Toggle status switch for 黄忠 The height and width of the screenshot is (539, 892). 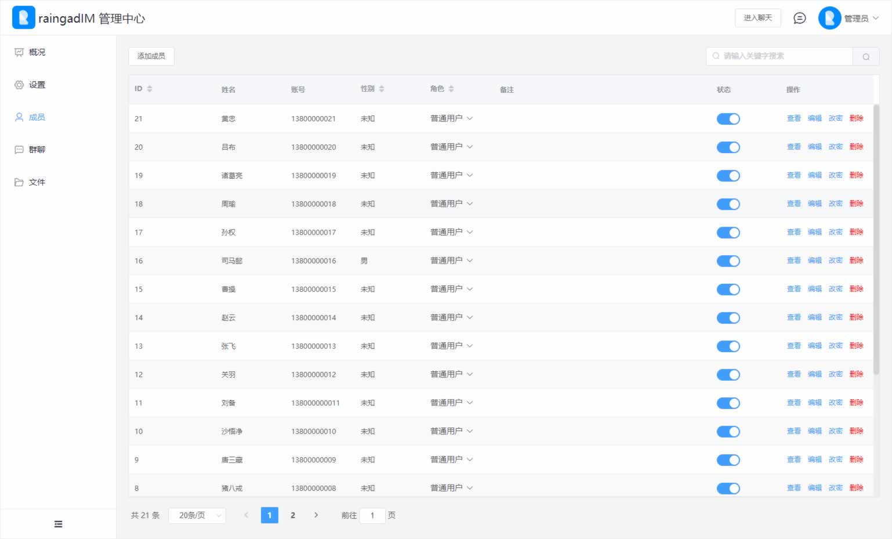[728, 119]
